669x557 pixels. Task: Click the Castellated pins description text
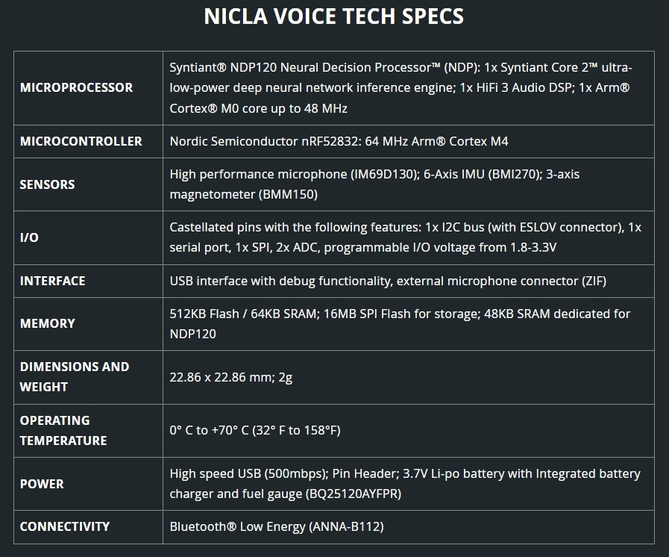tap(405, 237)
